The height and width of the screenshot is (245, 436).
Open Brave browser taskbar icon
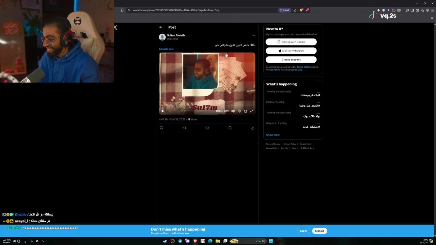[195, 241]
